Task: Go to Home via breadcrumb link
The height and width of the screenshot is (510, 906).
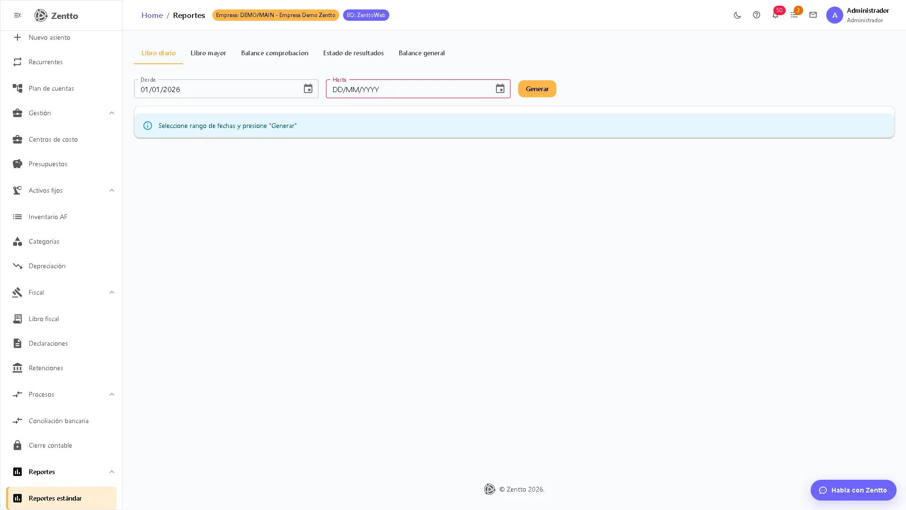Action: coord(152,15)
